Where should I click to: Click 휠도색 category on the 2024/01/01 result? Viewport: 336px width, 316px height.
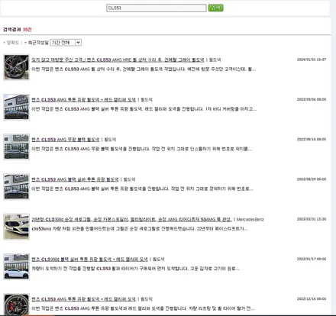[x=215, y=60]
